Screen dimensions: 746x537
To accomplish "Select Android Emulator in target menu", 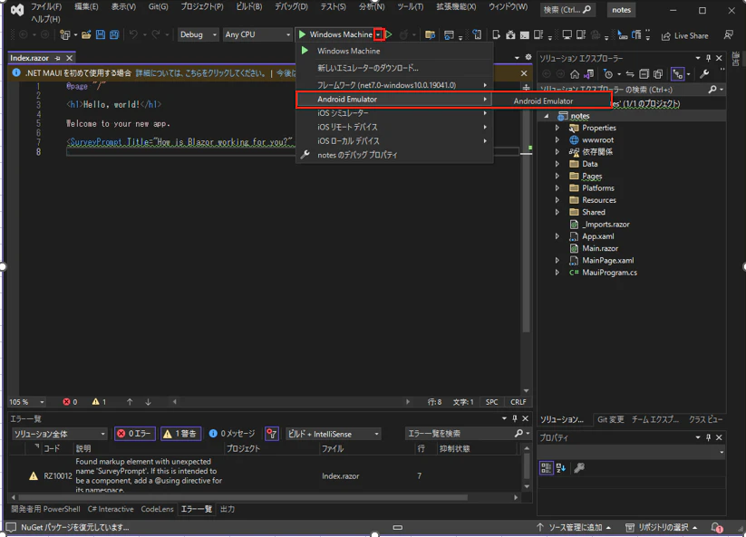I will click(394, 100).
